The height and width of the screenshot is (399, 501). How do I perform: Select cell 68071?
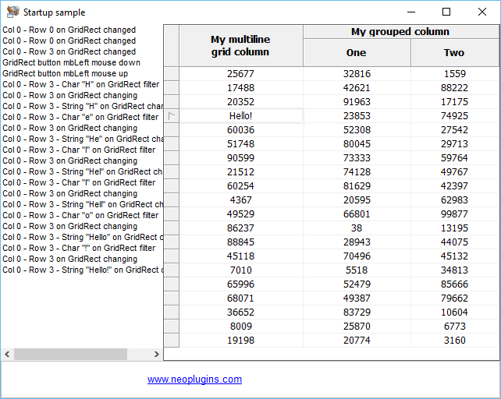tap(241, 298)
